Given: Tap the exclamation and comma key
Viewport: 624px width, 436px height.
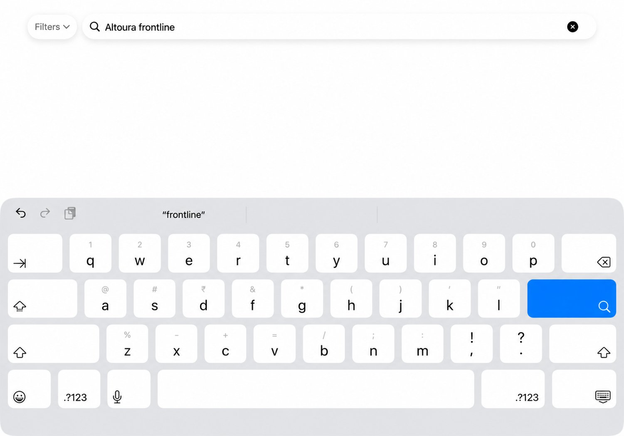Looking at the screenshot, I should click(472, 344).
